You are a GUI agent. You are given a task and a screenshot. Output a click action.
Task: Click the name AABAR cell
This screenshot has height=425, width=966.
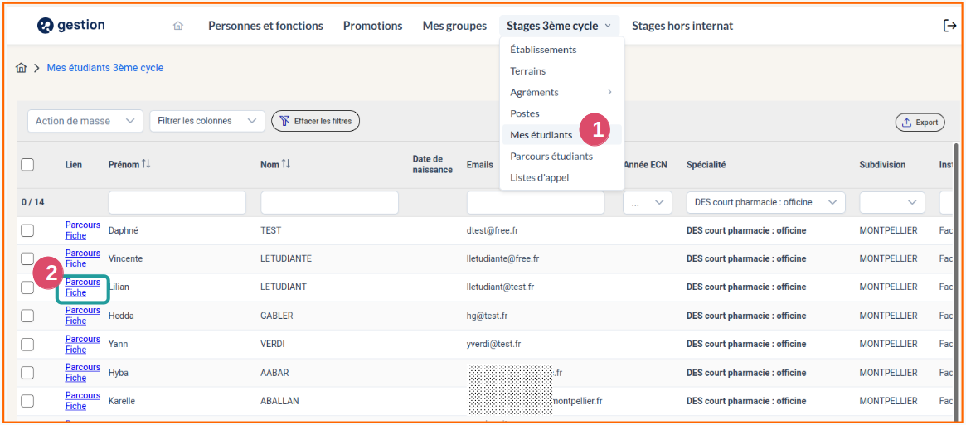tap(274, 373)
